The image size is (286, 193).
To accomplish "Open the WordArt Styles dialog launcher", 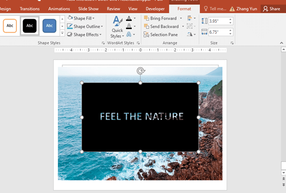I will pos(138,43).
